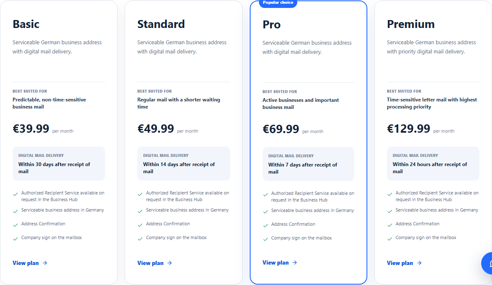Click Basic's Address Confirmation checkmark icon
Image resolution: width=492 pixels, height=285 pixels.
pos(15,225)
